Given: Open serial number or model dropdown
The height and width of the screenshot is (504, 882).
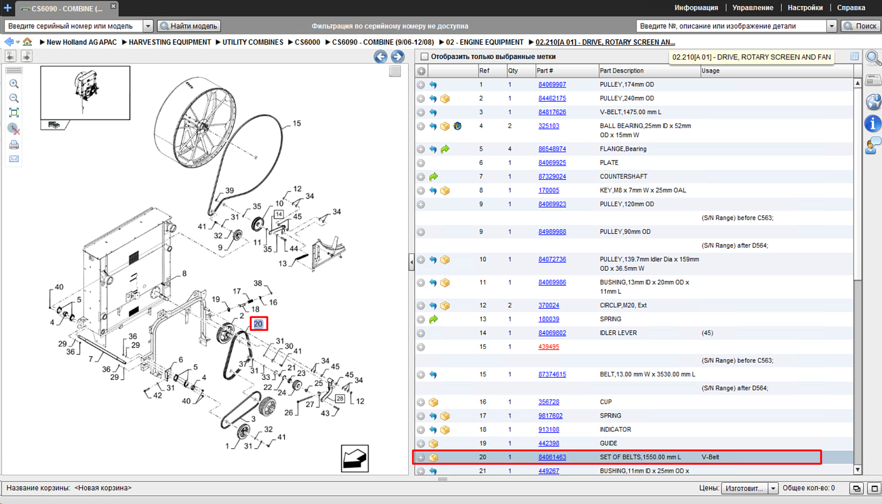Looking at the screenshot, I should pyautogui.click(x=148, y=26).
